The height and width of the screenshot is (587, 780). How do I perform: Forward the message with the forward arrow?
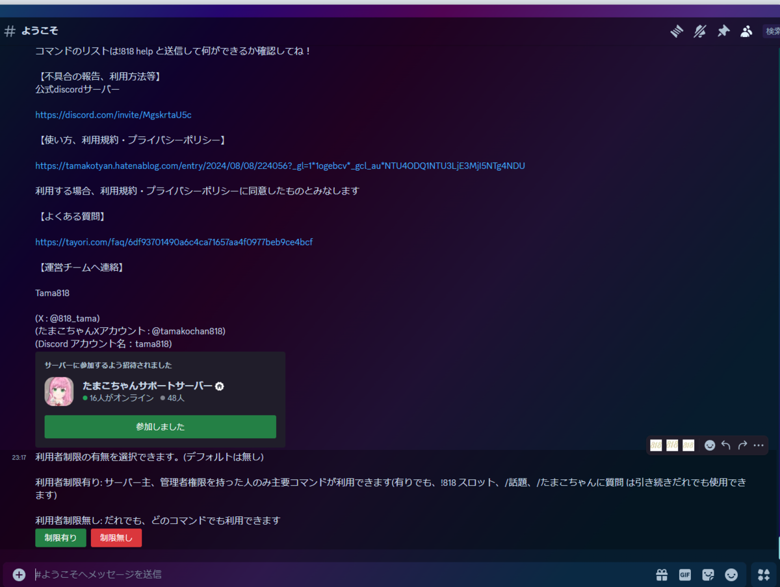[x=742, y=445]
